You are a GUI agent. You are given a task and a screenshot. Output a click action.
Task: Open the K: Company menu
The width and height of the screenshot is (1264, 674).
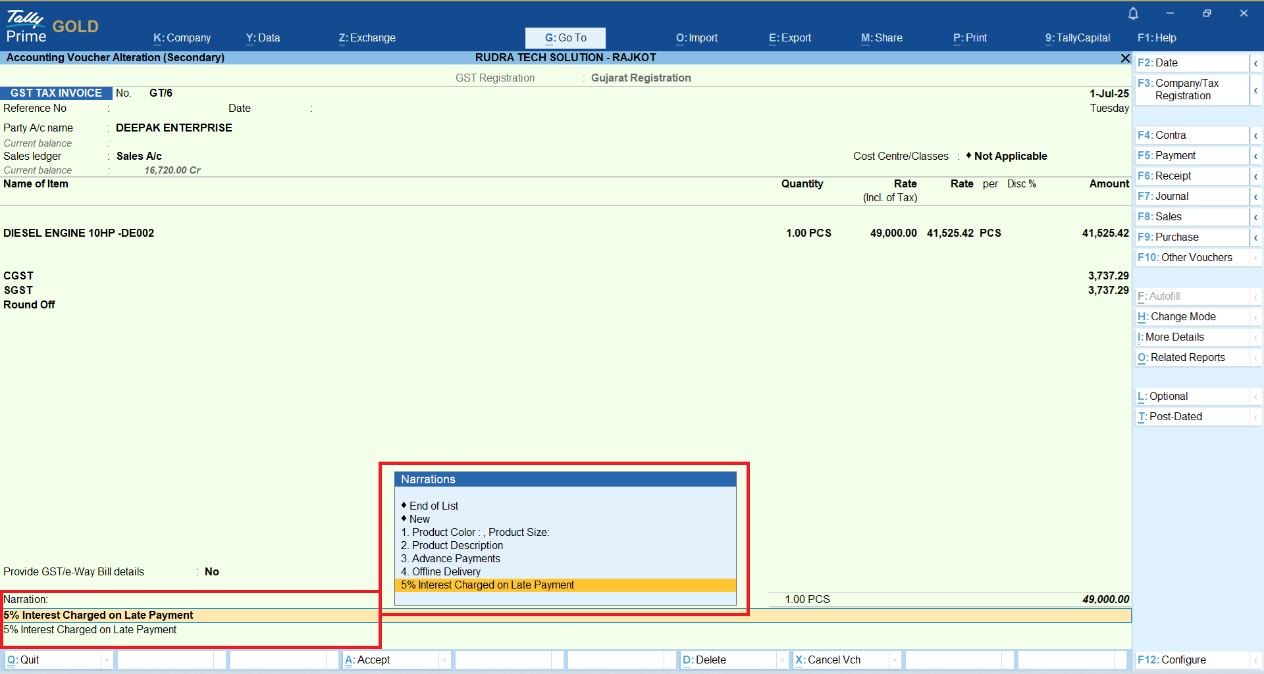click(182, 38)
